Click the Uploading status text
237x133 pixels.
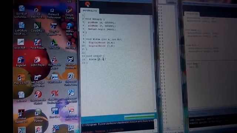coord(89,120)
